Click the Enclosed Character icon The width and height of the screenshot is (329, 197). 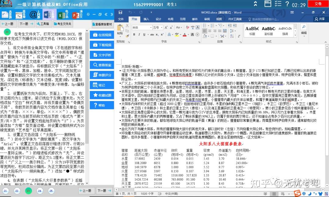[197, 35]
